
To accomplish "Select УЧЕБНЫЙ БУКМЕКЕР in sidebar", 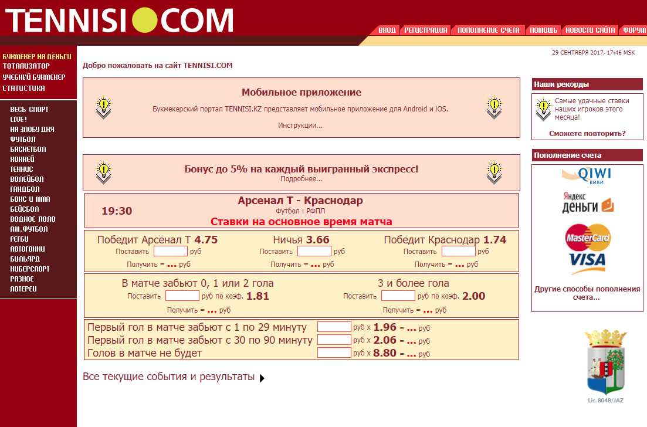I will point(34,77).
